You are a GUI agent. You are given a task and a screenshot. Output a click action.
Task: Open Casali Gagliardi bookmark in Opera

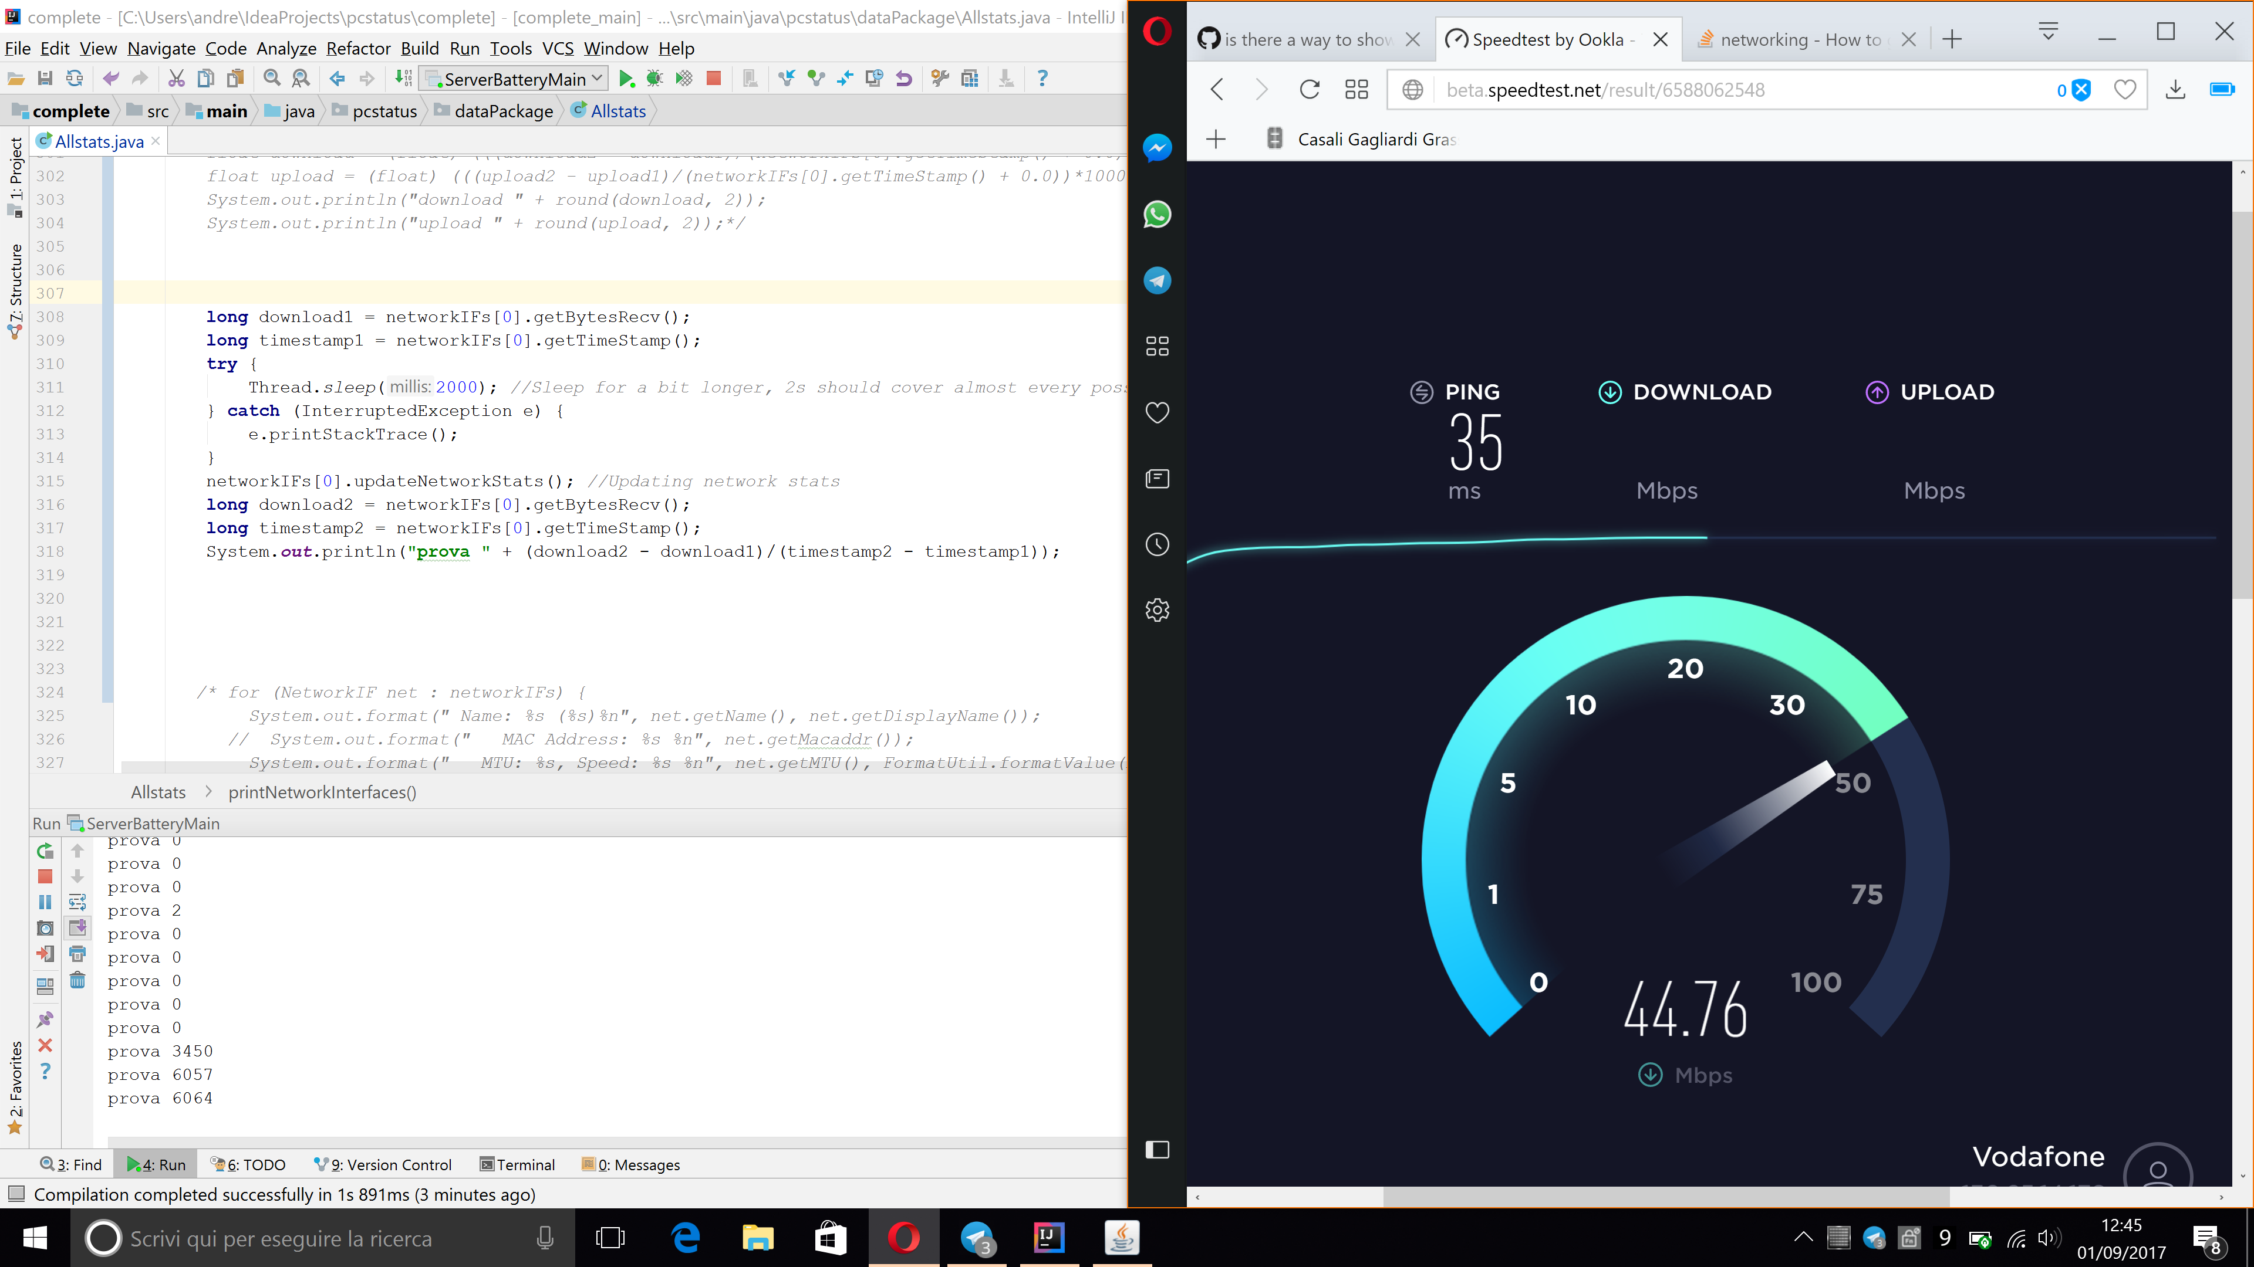(x=1361, y=139)
